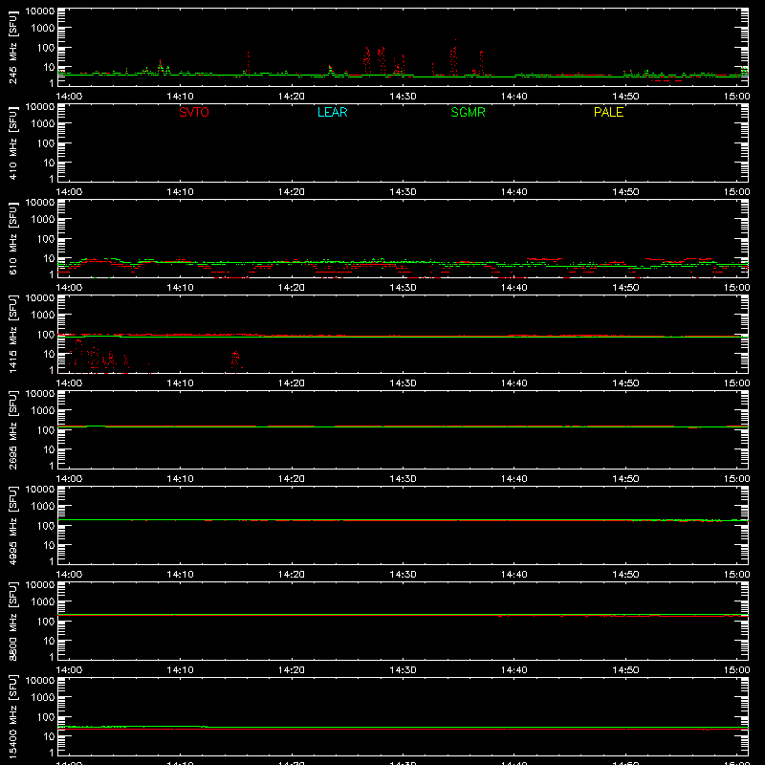Screen dimensions: 765x765
Task: Click red spike near 14:16 in 245 MHz plot
Action: [249, 63]
